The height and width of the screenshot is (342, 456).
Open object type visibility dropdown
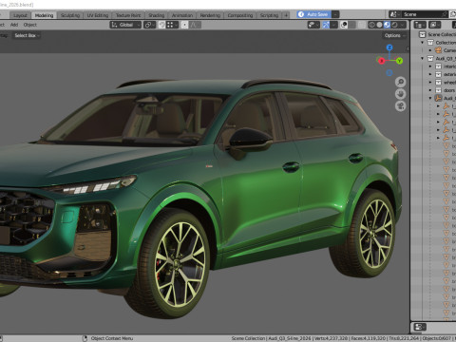pyautogui.click(x=313, y=25)
